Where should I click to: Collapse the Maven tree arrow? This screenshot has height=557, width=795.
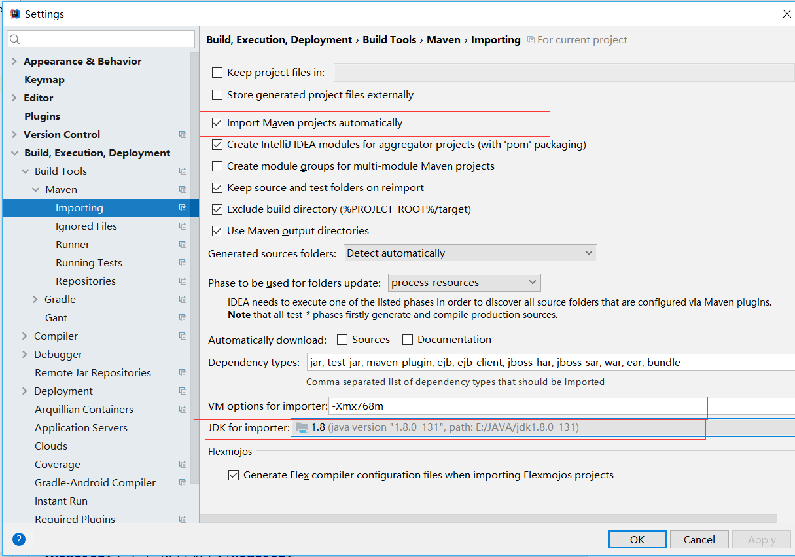(x=35, y=189)
